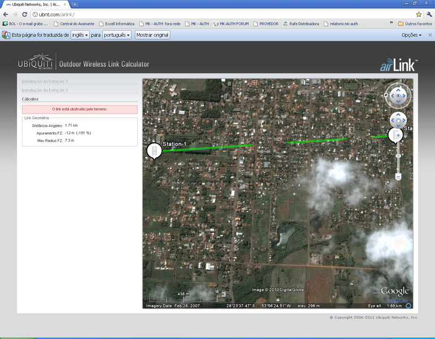Close the translation bar
This screenshot has height=339, width=435.
[x=430, y=35]
